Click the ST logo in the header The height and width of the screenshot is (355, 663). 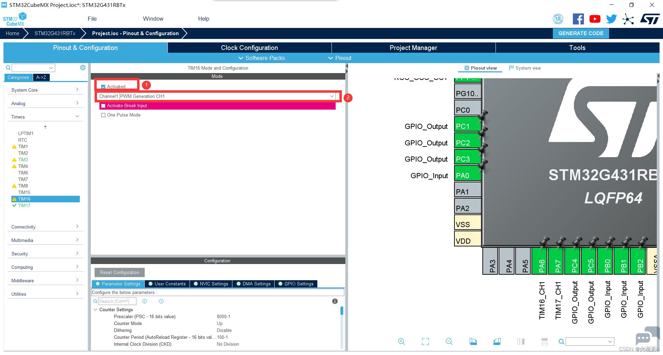pos(650,19)
